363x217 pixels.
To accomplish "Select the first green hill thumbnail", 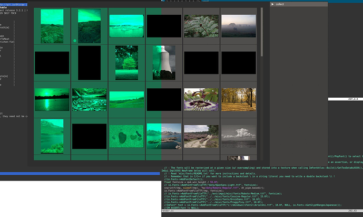I will click(x=52, y=25).
